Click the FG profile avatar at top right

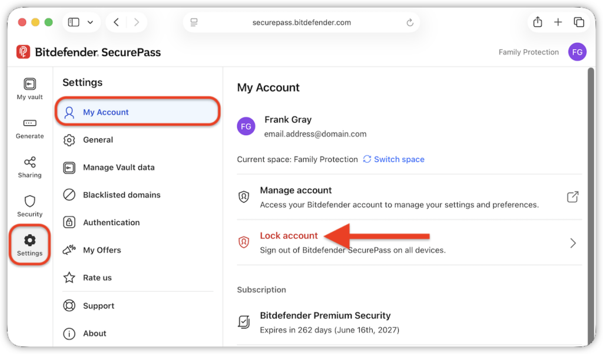pos(577,52)
